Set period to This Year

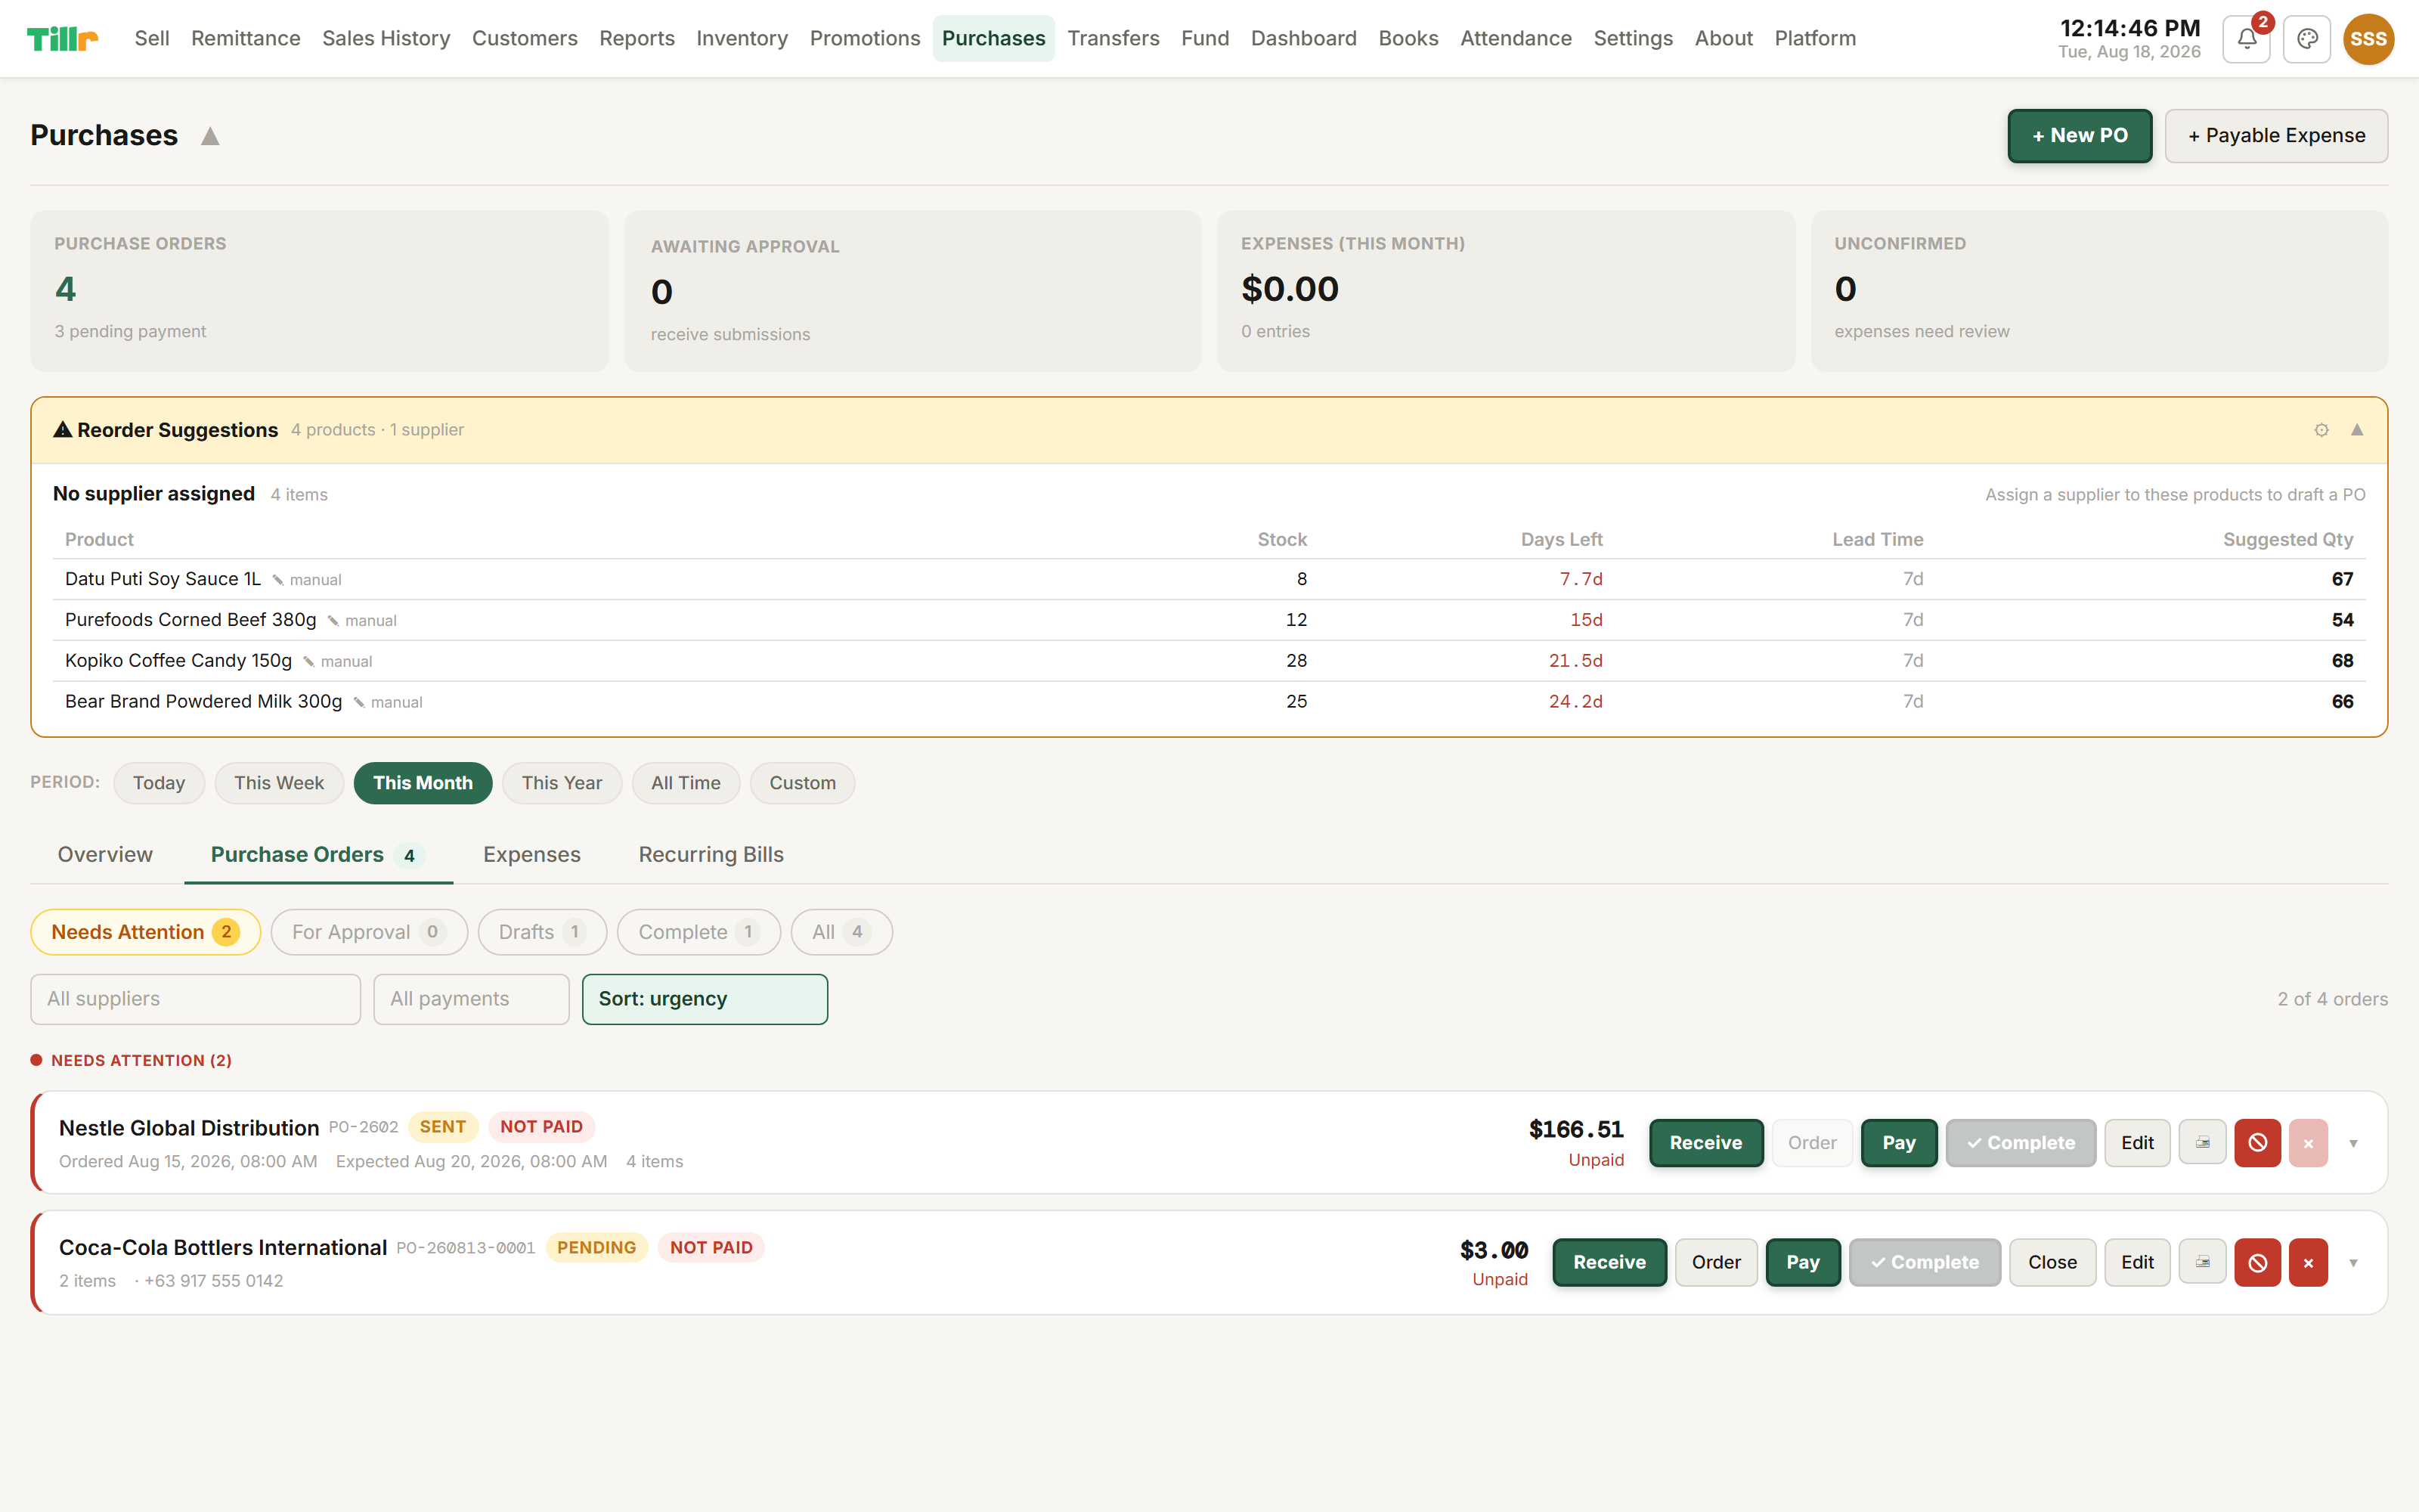(562, 783)
